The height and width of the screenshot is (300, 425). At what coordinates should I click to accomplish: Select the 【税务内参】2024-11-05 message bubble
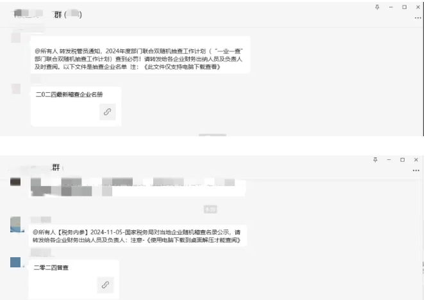(x=137, y=236)
